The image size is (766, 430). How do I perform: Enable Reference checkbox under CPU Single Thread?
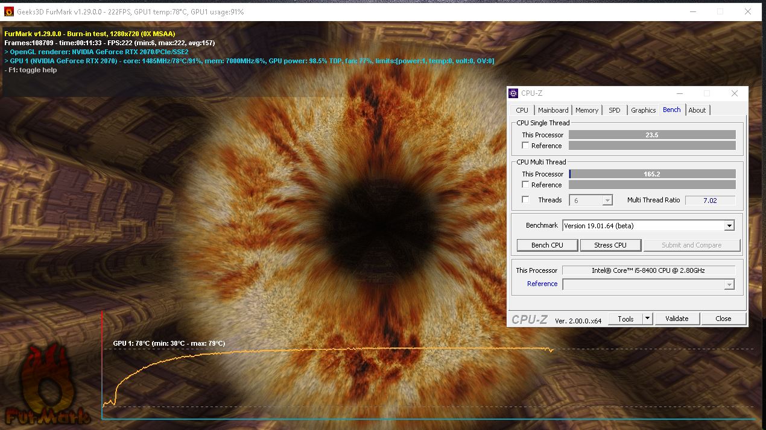[x=525, y=146]
